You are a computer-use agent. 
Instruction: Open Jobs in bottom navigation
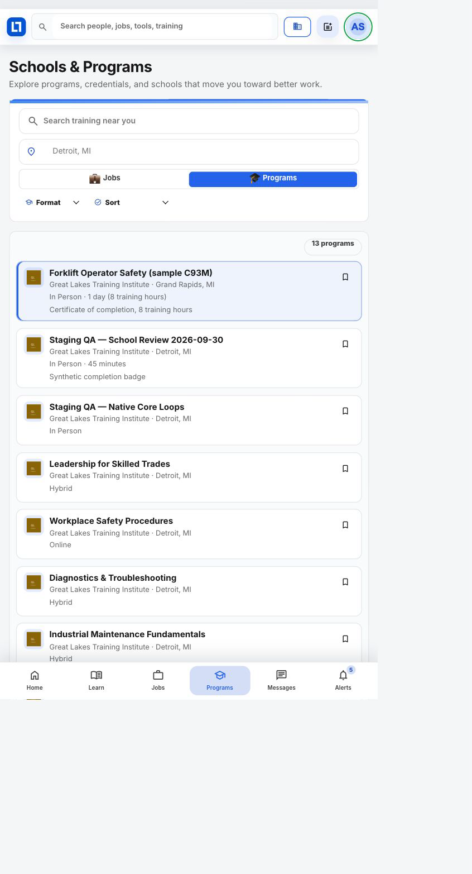click(158, 680)
